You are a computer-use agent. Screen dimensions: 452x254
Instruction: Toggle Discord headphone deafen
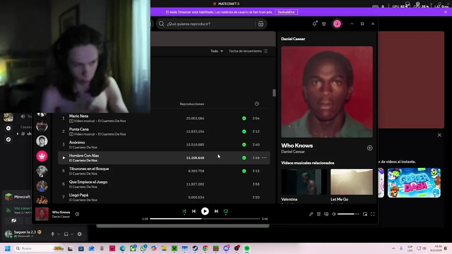click(66, 234)
